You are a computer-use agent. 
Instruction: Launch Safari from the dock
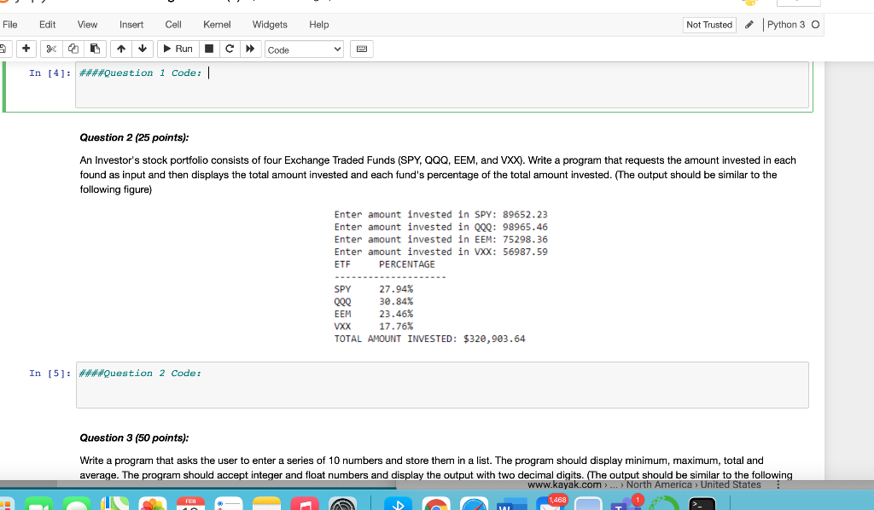[474, 504]
